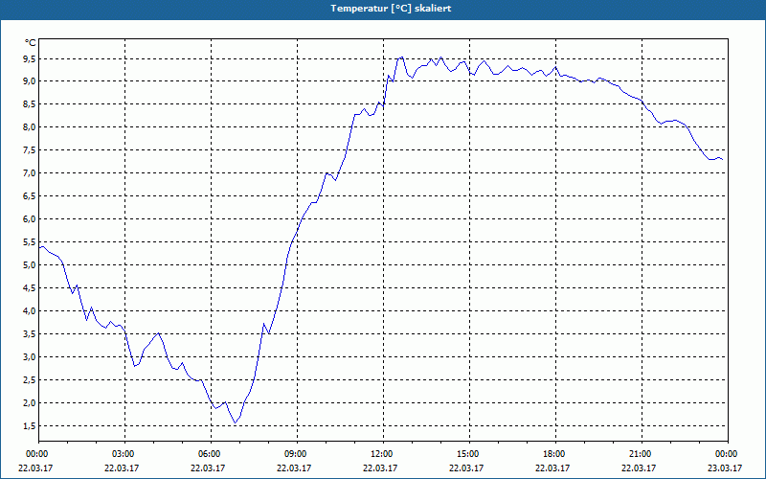The width and height of the screenshot is (766, 479).
Task: Select the 22.03.17 date beneath 09:00
Action: [x=294, y=468]
